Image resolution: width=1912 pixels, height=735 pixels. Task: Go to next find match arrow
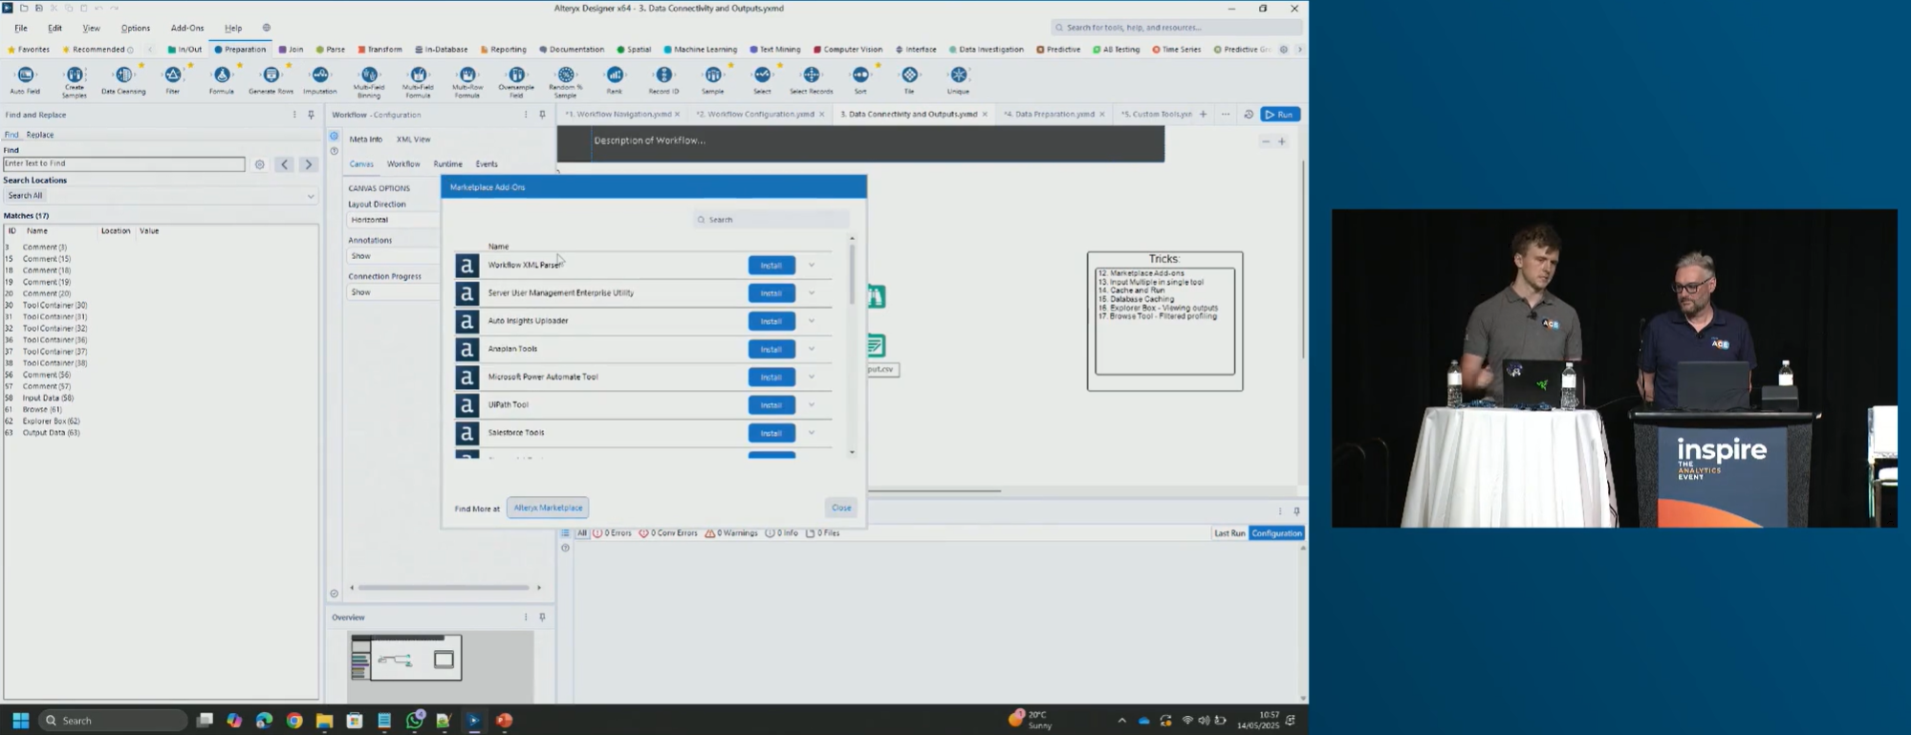pyautogui.click(x=308, y=164)
